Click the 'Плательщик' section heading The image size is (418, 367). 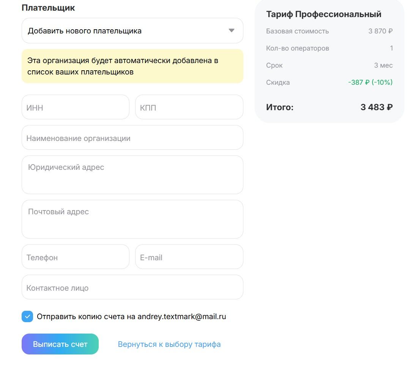[x=48, y=8]
